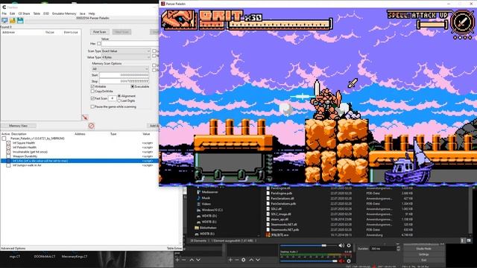Click the save table floppy icon
The image size is (477, 268).
point(20,21)
